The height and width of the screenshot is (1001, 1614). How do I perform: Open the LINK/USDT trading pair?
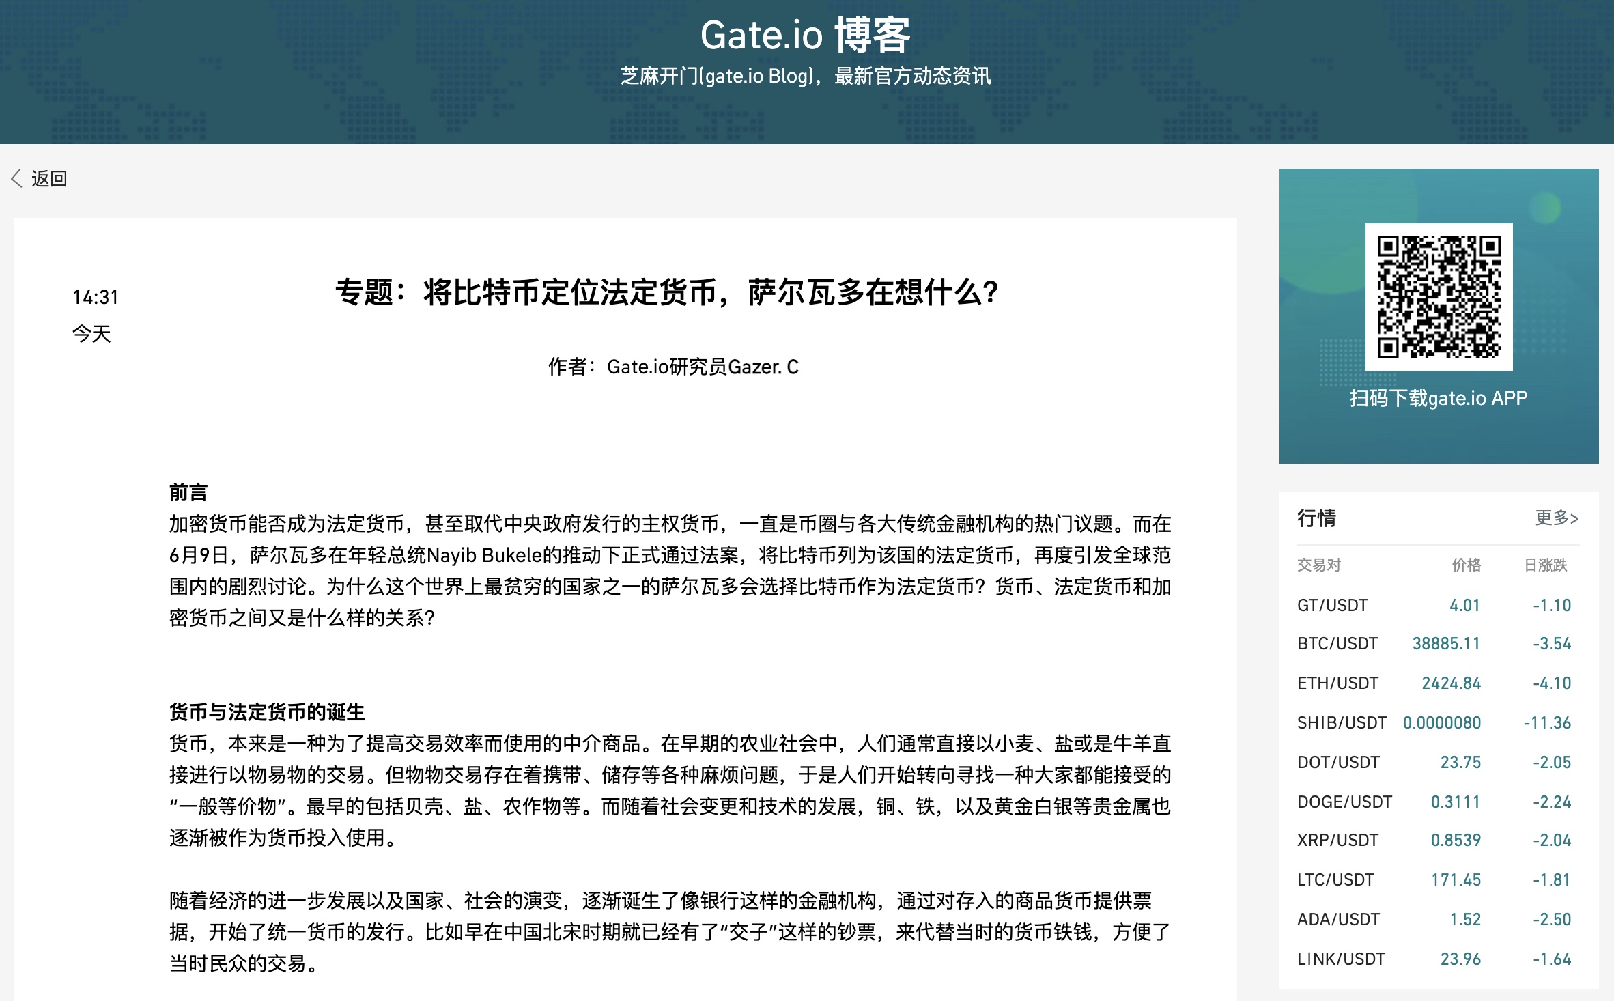click(1341, 959)
